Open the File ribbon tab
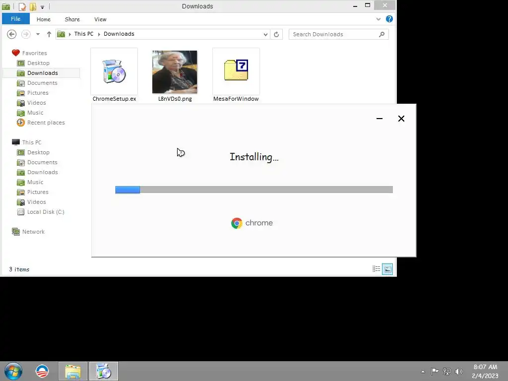This screenshot has height=381, width=508. coord(15,19)
